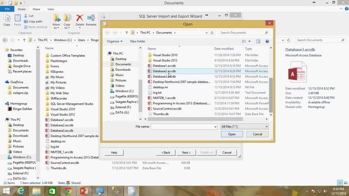Select NMTDB_1.accdb in Open dialog
This screenshot has width=349, height=196.
[x=164, y=98]
